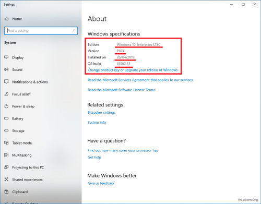261x204 pixels.
Task: Click the Storage drive icon
Action: click(x=6, y=130)
